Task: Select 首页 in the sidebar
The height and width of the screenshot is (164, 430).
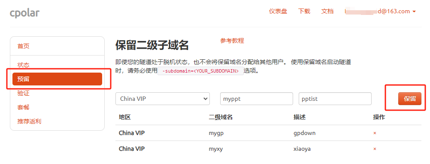Action: point(23,46)
